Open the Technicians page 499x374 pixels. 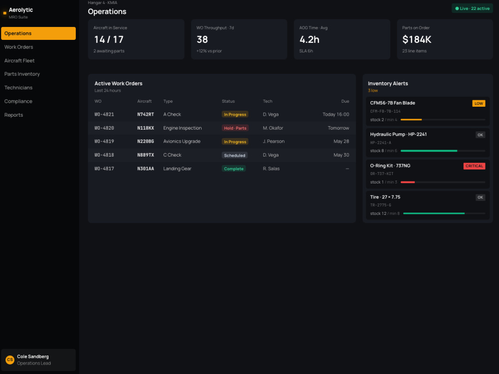pyautogui.click(x=38, y=88)
